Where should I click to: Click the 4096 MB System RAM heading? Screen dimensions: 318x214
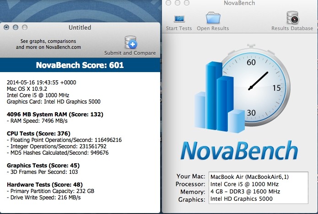(x=55, y=114)
